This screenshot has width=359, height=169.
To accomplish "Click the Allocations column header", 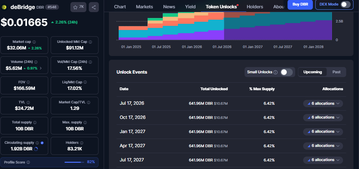I will [x=333, y=89].
